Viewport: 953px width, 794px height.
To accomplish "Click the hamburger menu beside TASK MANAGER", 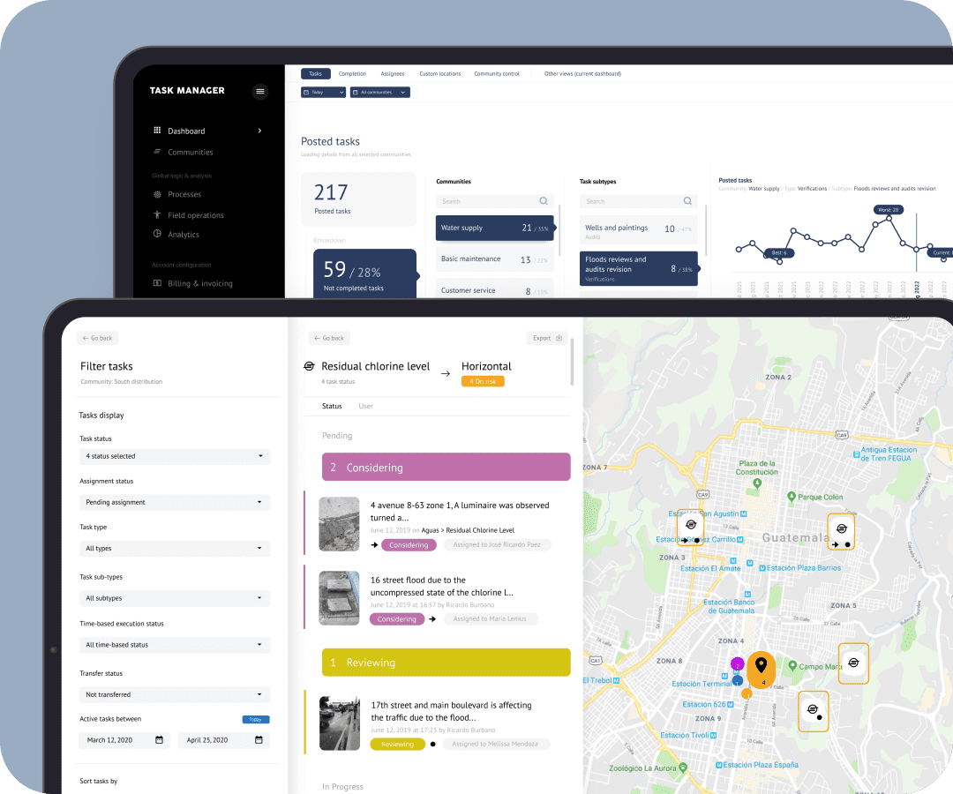I will coord(259,91).
